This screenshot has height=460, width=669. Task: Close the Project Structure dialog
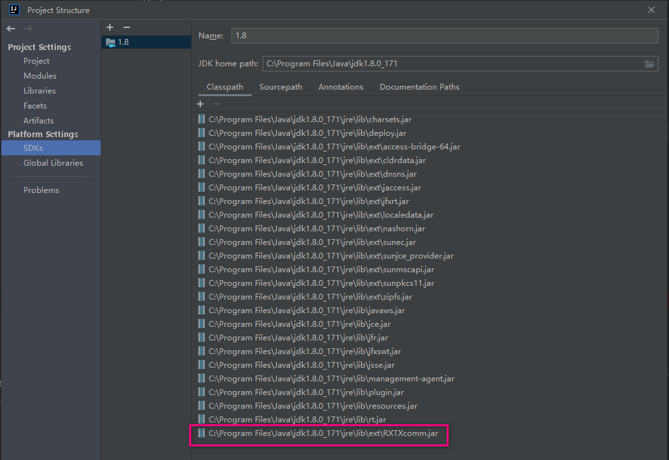(651, 10)
